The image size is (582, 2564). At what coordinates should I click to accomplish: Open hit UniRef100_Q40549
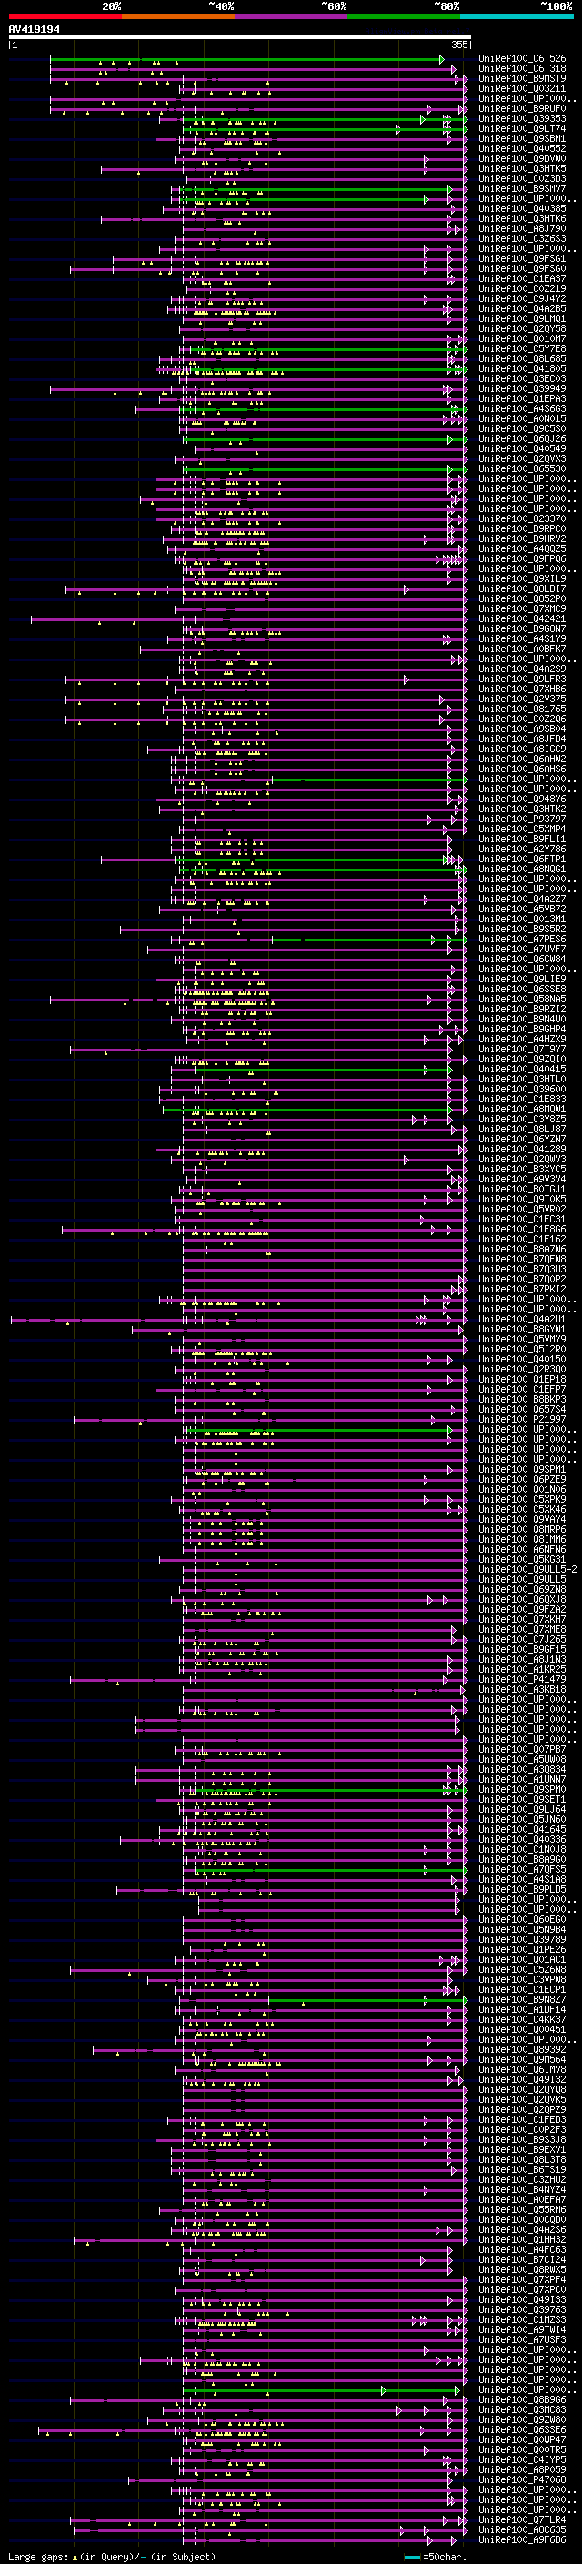point(522,449)
